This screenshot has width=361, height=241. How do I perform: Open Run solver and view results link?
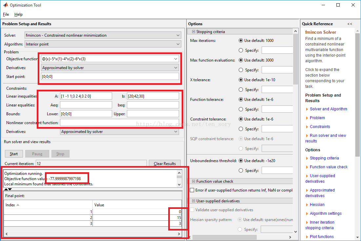point(326,138)
